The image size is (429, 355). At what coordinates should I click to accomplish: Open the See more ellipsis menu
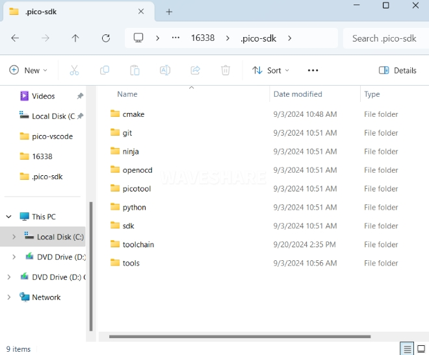[313, 70]
